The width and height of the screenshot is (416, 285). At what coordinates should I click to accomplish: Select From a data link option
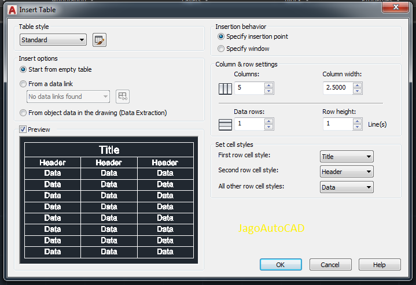pyautogui.click(x=46, y=84)
